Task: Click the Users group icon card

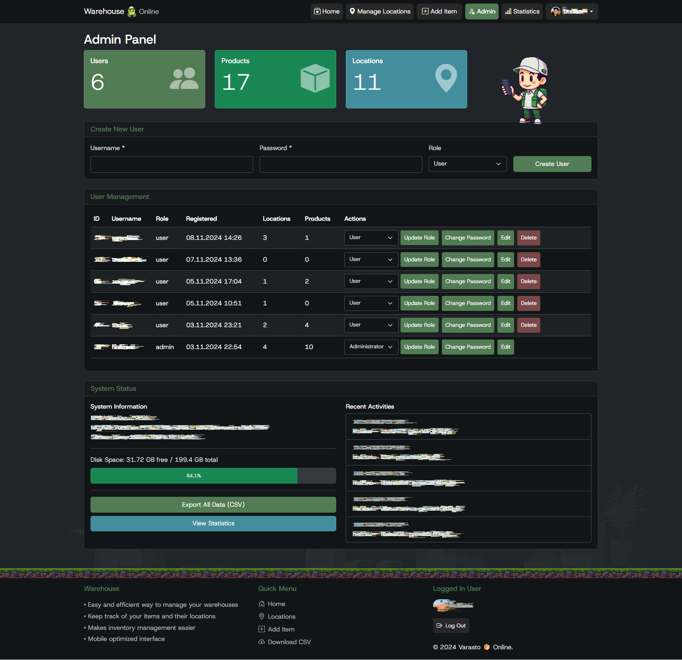Action: click(x=184, y=79)
